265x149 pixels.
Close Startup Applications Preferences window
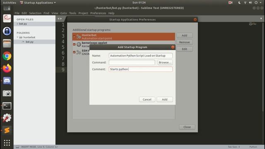pos(195,19)
